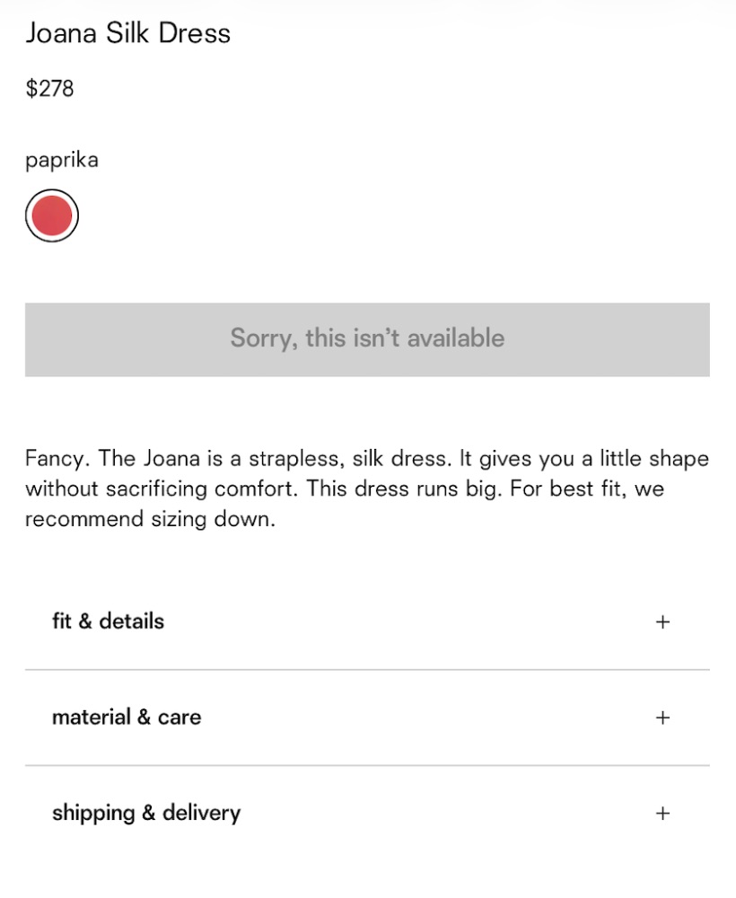Click the word "available" in the gray button

click(456, 338)
